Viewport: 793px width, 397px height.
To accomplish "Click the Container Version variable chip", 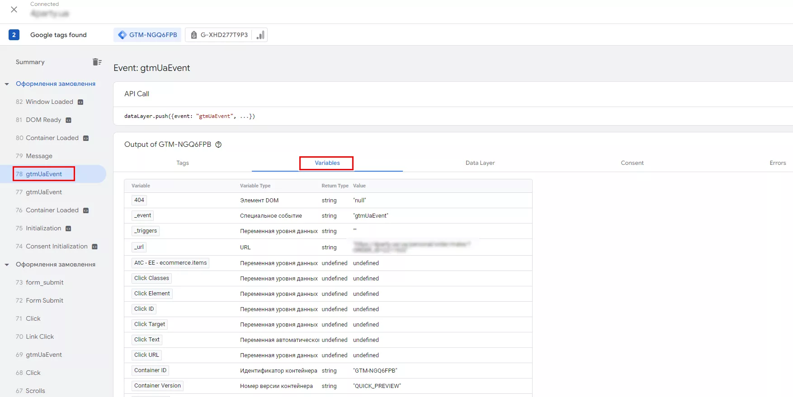I will coord(157,386).
